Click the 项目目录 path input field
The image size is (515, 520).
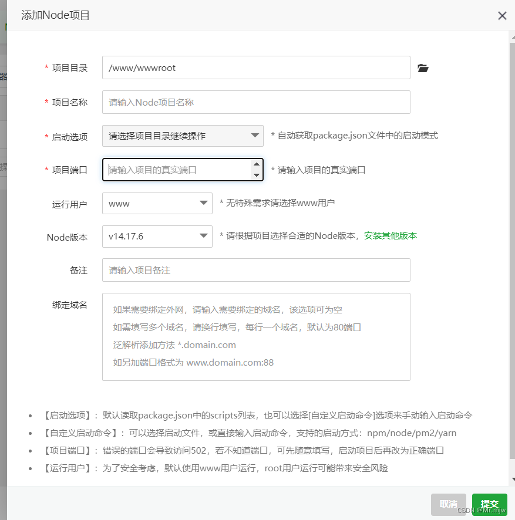256,67
